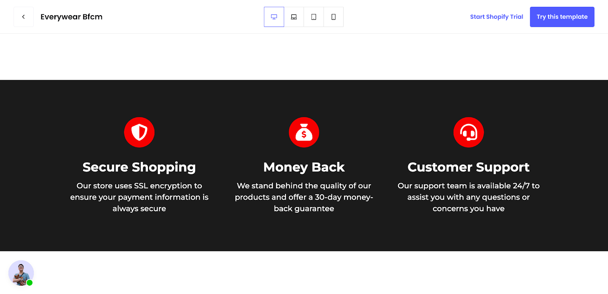Image resolution: width=608 pixels, height=294 pixels.
Task: Open the chat avatar widget
Action: [21, 272]
